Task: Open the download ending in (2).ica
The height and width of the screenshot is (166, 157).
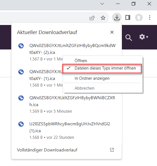Action: (x=72, y=49)
